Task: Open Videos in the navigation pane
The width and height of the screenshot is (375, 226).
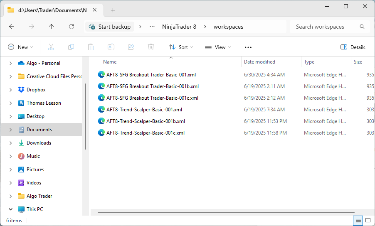Action: coord(34,183)
